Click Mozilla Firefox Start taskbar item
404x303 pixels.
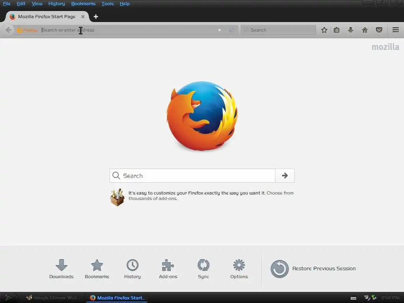[x=117, y=297]
